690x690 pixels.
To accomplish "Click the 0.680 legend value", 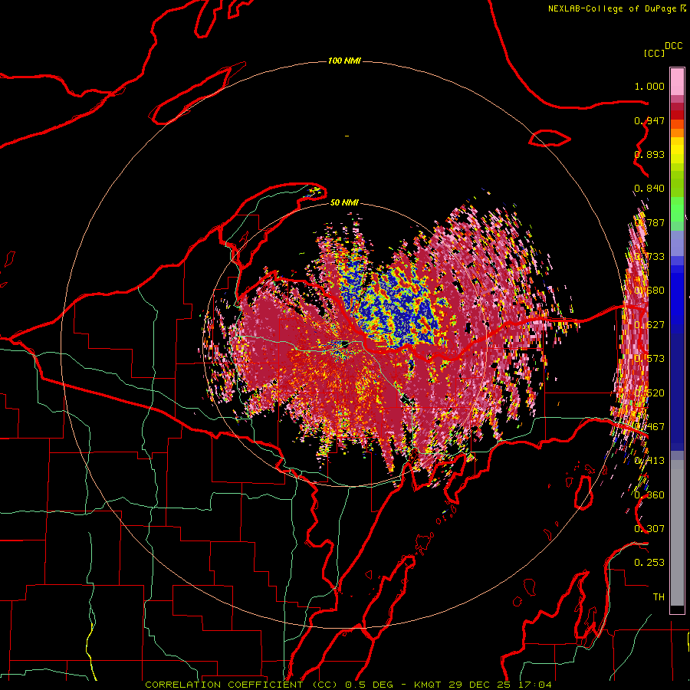I will click(649, 291).
